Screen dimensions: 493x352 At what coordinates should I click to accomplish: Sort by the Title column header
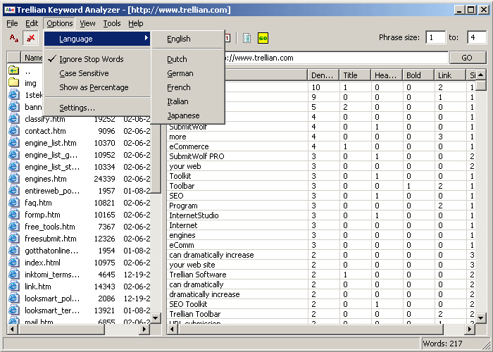point(355,75)
